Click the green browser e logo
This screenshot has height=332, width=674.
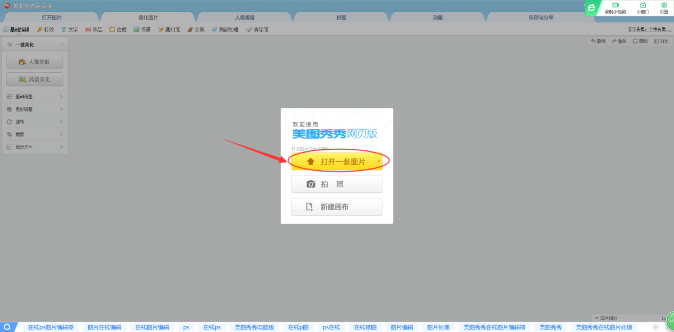(x=592, y=7)
